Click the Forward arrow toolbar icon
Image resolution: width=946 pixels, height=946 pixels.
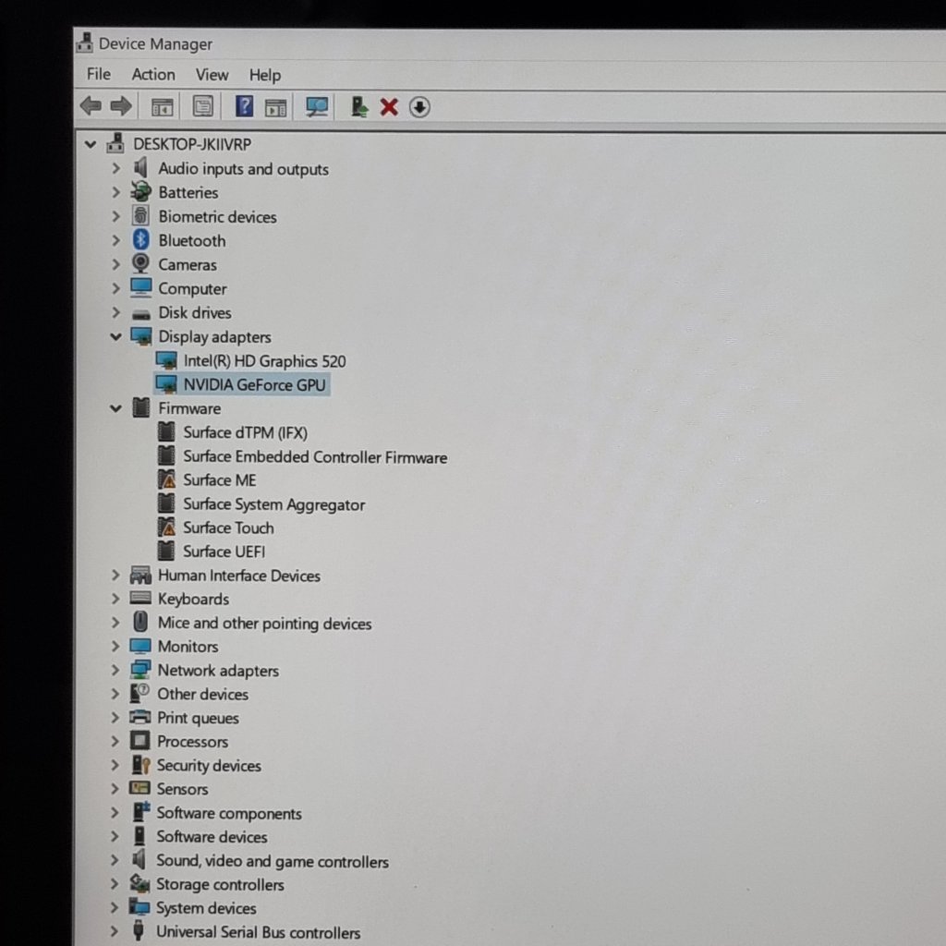click(121, 106)
